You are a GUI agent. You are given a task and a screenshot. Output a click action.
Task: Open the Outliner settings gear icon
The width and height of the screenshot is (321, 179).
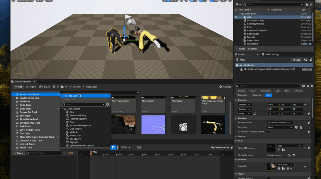point(311,4)
